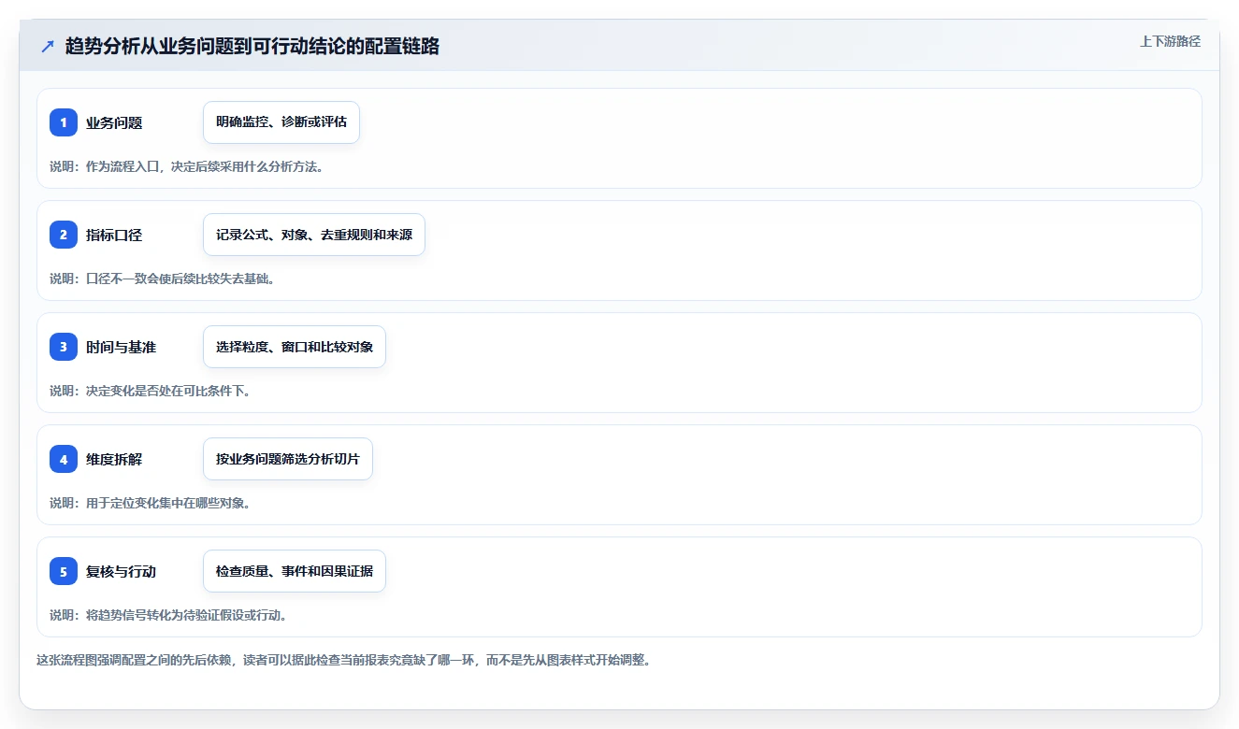Click the note 用于定位变化集中在哪些对象
The height and width of the screenshot is (729, 1239).
[150, 503]
